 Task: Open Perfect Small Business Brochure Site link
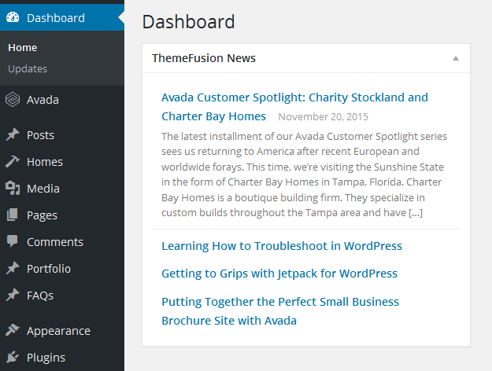tap(280, 302)
